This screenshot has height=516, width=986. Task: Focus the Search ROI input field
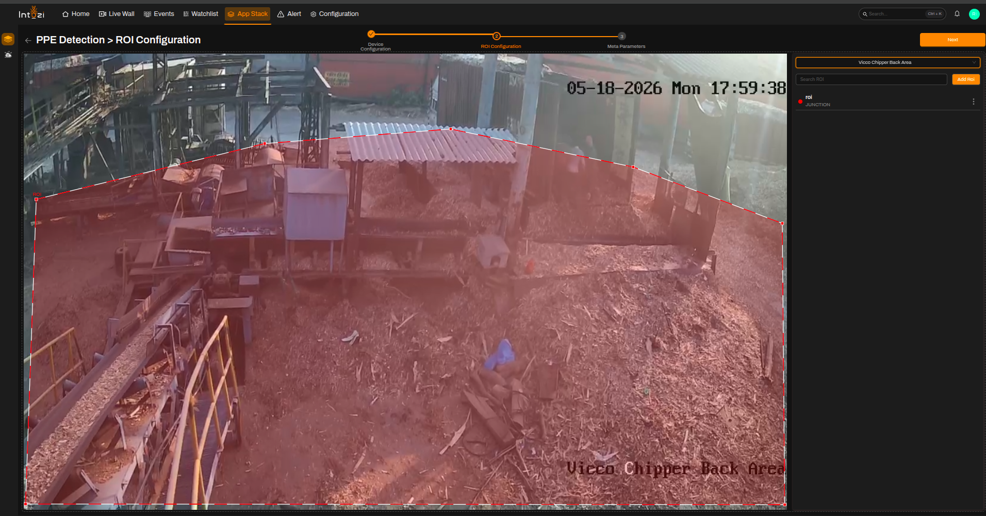872,79
